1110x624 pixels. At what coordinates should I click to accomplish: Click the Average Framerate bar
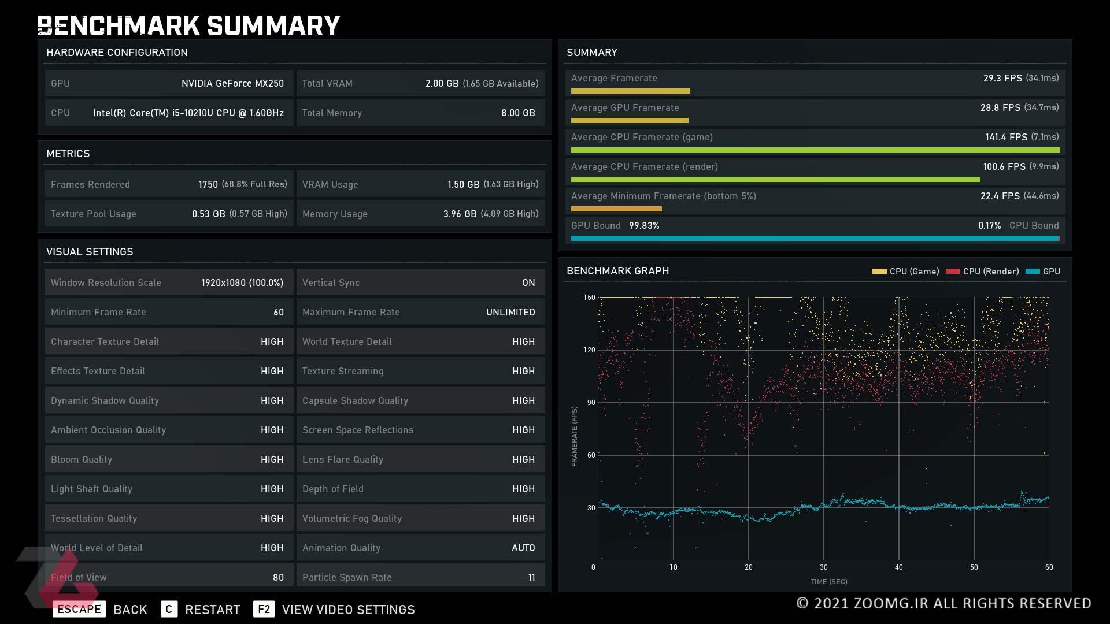click(x=631, y=91)
